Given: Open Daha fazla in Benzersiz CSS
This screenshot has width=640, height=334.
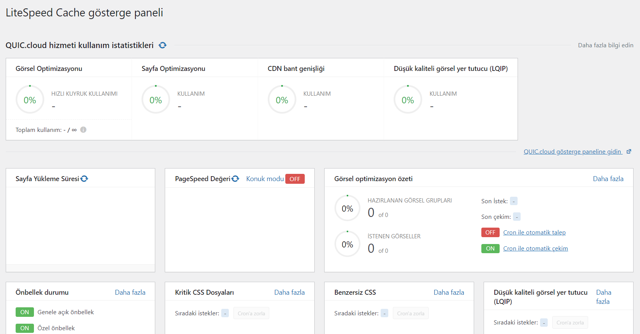Looking at the screenshot, I should [x=449, y=292].
